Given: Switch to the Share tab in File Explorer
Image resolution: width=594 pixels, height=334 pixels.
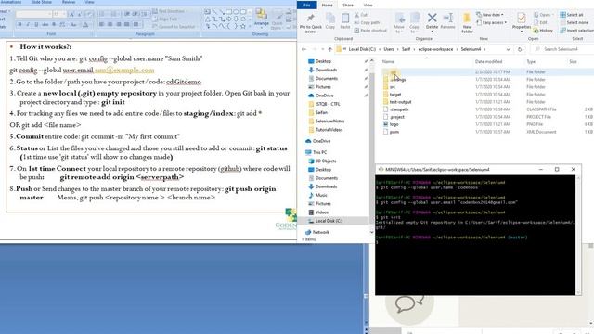Looking at the screenshot, I should pyautogui.click(x=348, y=5).
